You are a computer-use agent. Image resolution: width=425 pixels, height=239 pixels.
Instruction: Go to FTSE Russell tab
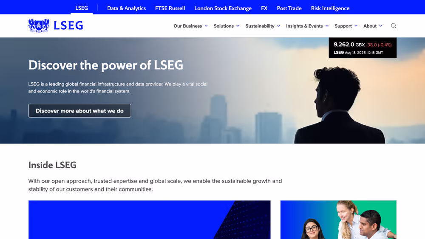point(170,8)
